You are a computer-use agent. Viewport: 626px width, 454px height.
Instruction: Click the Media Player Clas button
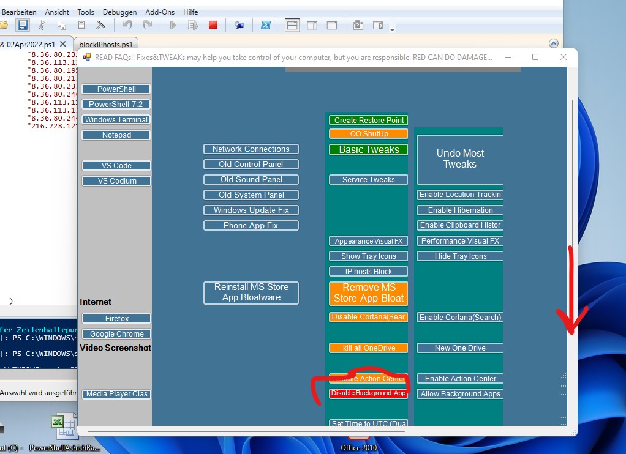pos(116,394)
